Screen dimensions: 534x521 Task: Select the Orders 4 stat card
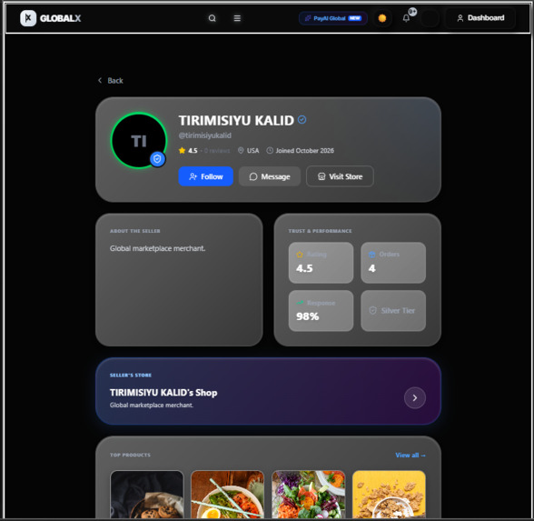[x=393, y=263]
